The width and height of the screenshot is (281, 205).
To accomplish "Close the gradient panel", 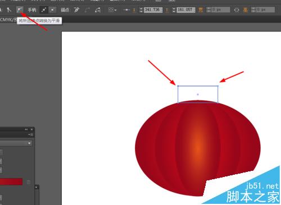I will tap(32, 129).
